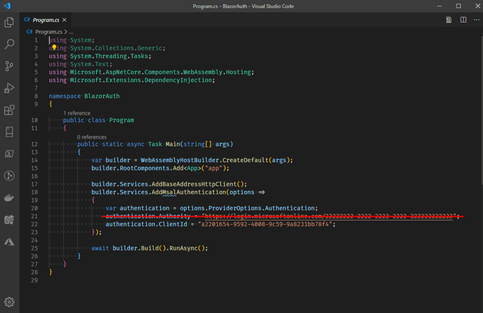This screenshot has width=483, height=313.
Task: Click 'WebAssemblyHostBuilder' on line 14
Action: [180, 160]
